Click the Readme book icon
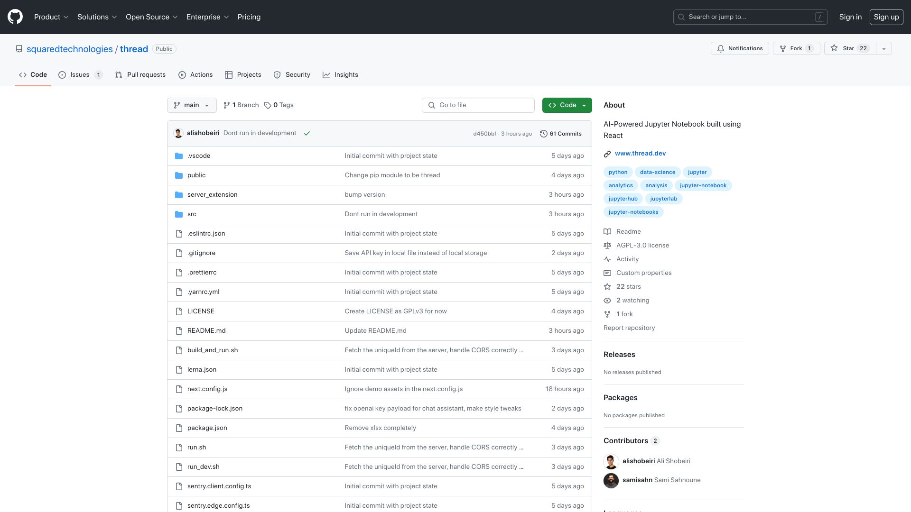 [607, 232]
